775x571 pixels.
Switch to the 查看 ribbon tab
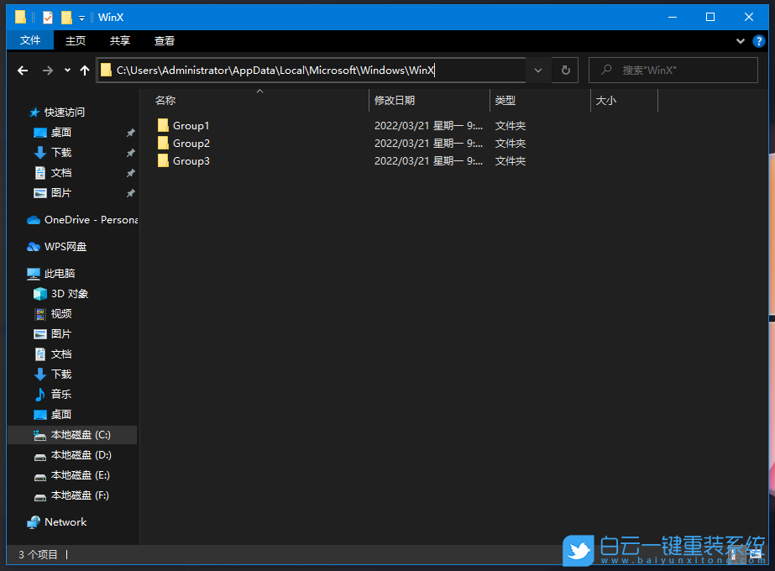coord(164,40)
